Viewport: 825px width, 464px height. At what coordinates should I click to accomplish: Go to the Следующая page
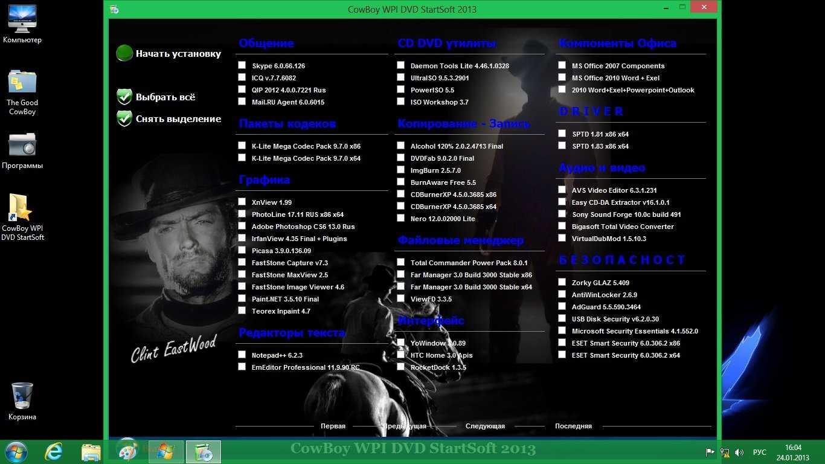click(x=485, y=426)
